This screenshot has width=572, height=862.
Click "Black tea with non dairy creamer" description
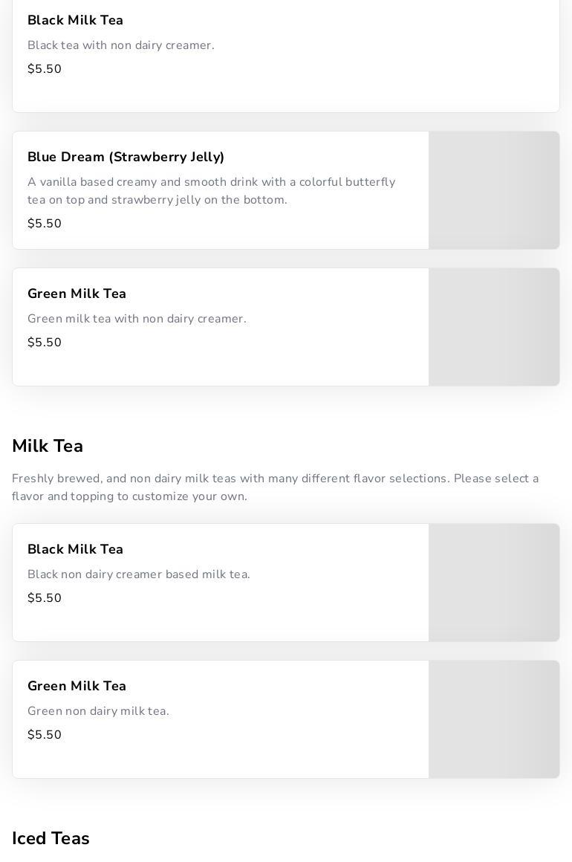[x=121, y=45]
